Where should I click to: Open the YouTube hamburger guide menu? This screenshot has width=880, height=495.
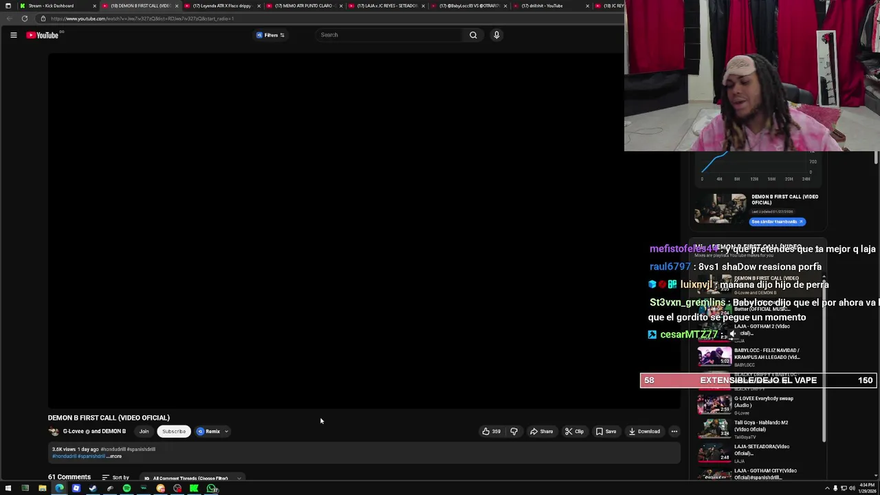click(13, 35)
